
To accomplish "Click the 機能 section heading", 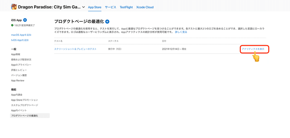I will (x=14, y=89).
